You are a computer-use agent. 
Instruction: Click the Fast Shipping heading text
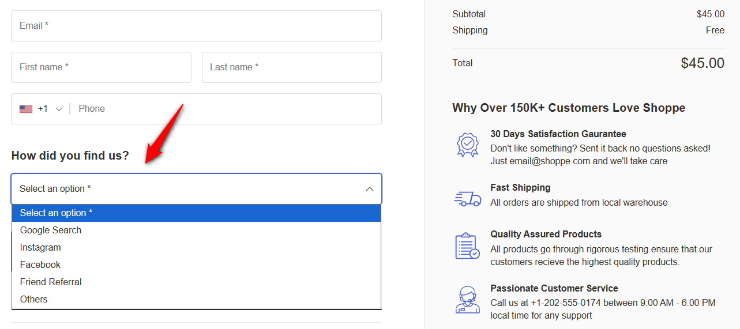tap(520, 188)
